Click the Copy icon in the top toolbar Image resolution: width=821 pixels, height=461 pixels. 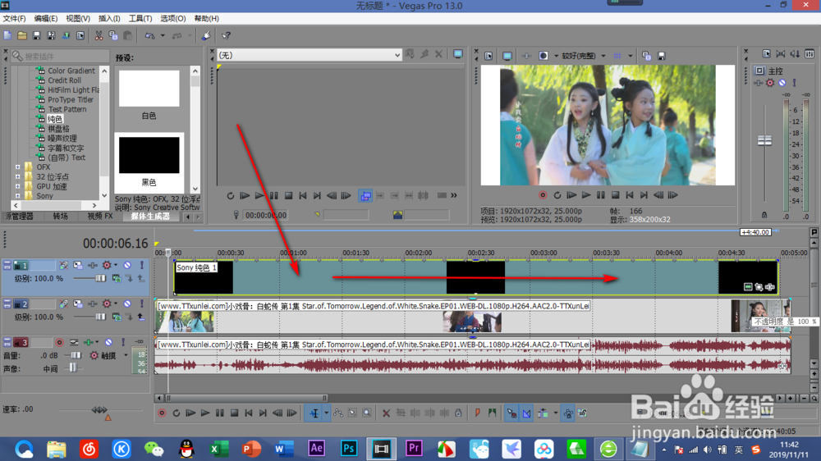click(113, 35)
